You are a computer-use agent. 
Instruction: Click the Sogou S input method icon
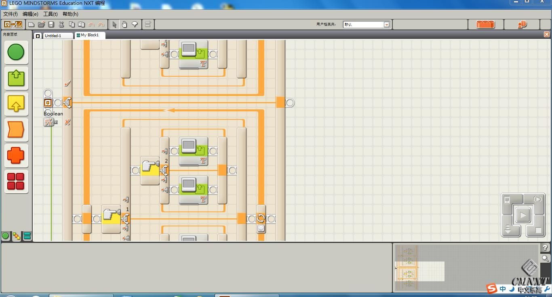point(491,289)
